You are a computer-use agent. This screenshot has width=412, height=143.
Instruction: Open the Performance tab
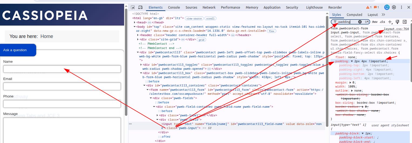point(230,7)
